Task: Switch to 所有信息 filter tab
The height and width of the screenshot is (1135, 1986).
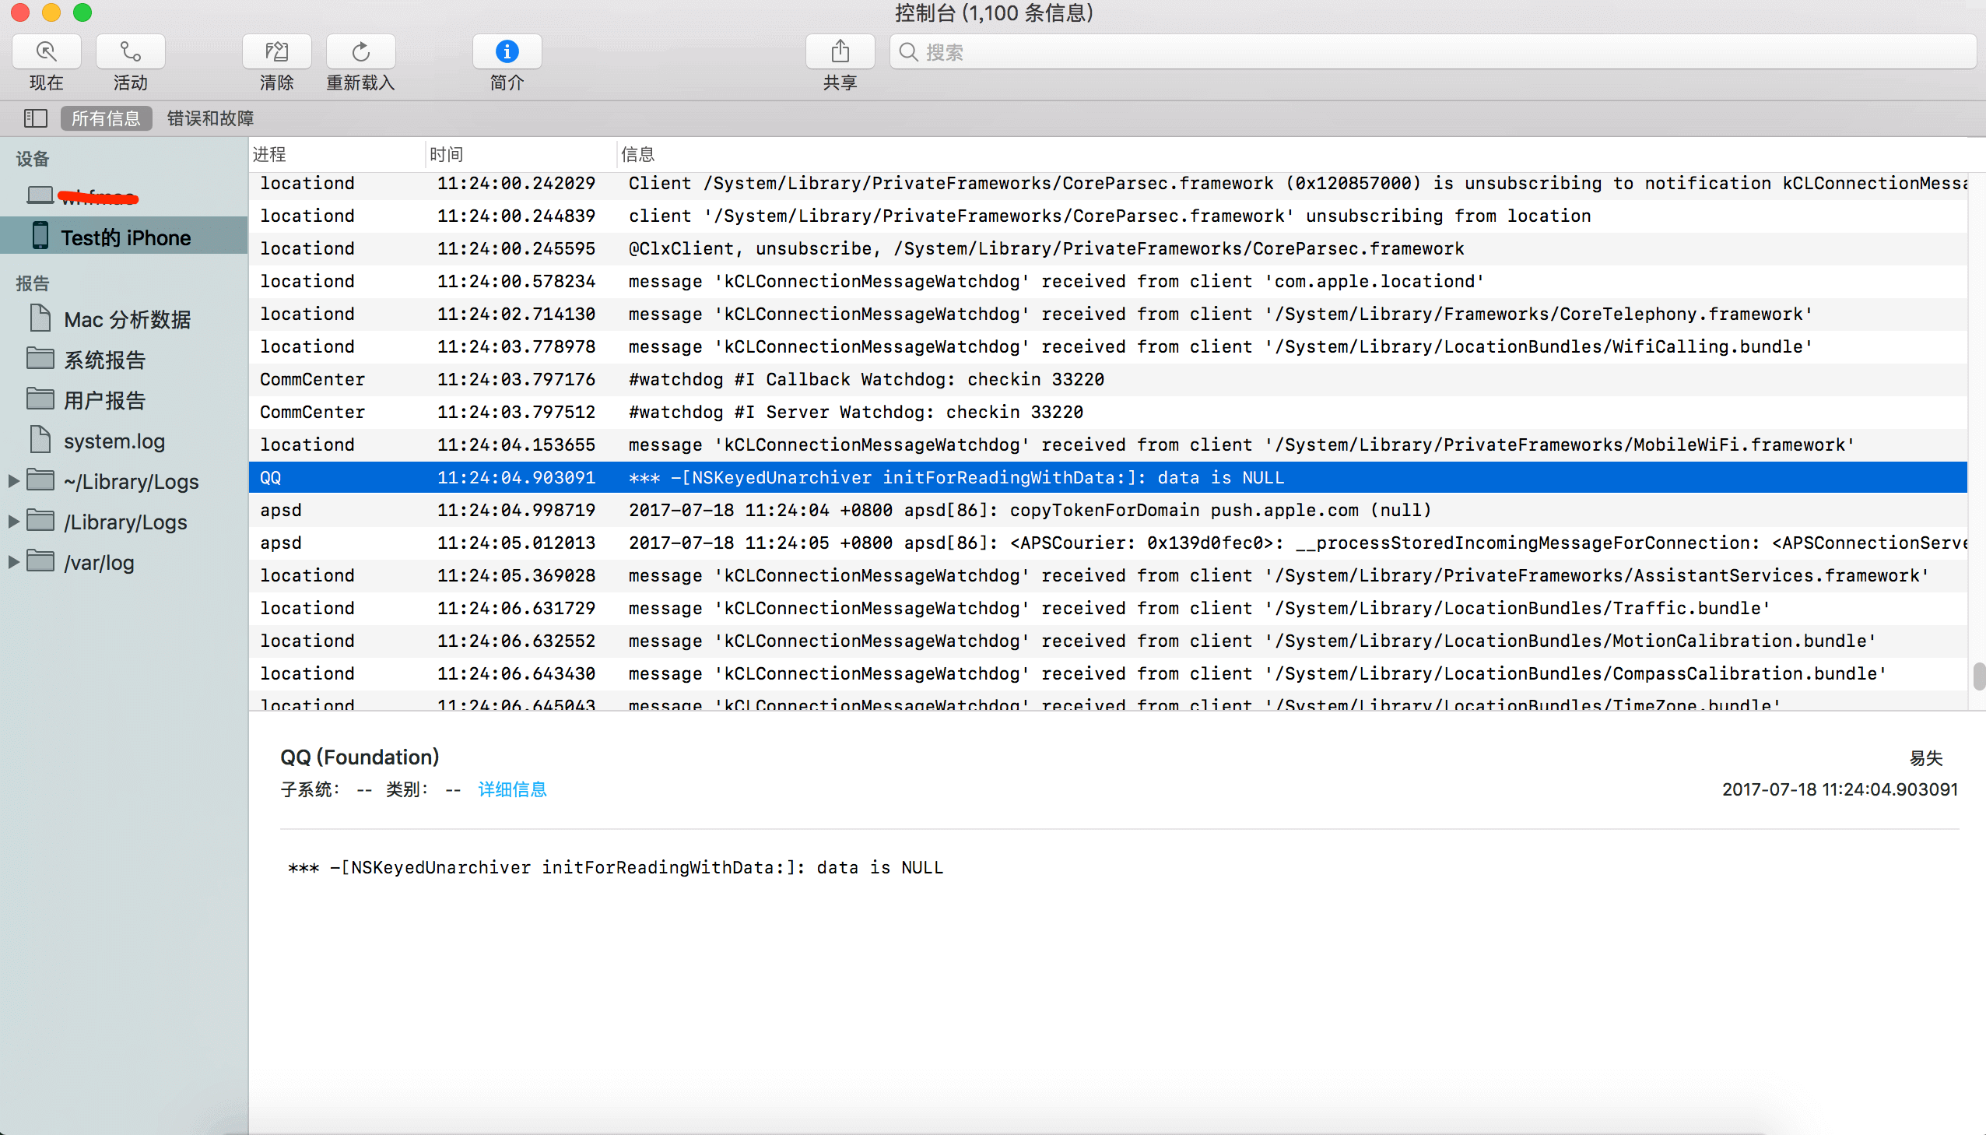Action: click(x=106, y=118)
